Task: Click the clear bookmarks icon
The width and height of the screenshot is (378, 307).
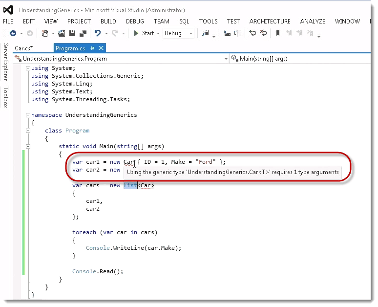Action: coord(310,33)
